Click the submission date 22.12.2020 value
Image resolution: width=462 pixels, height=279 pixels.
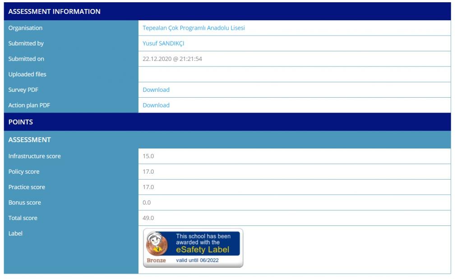[x=172, y=59]
